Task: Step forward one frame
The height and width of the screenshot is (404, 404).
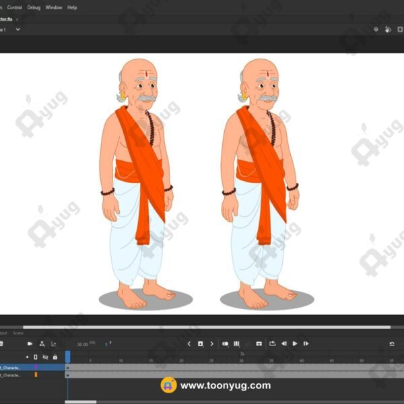Action: click(x=306, y=343)
